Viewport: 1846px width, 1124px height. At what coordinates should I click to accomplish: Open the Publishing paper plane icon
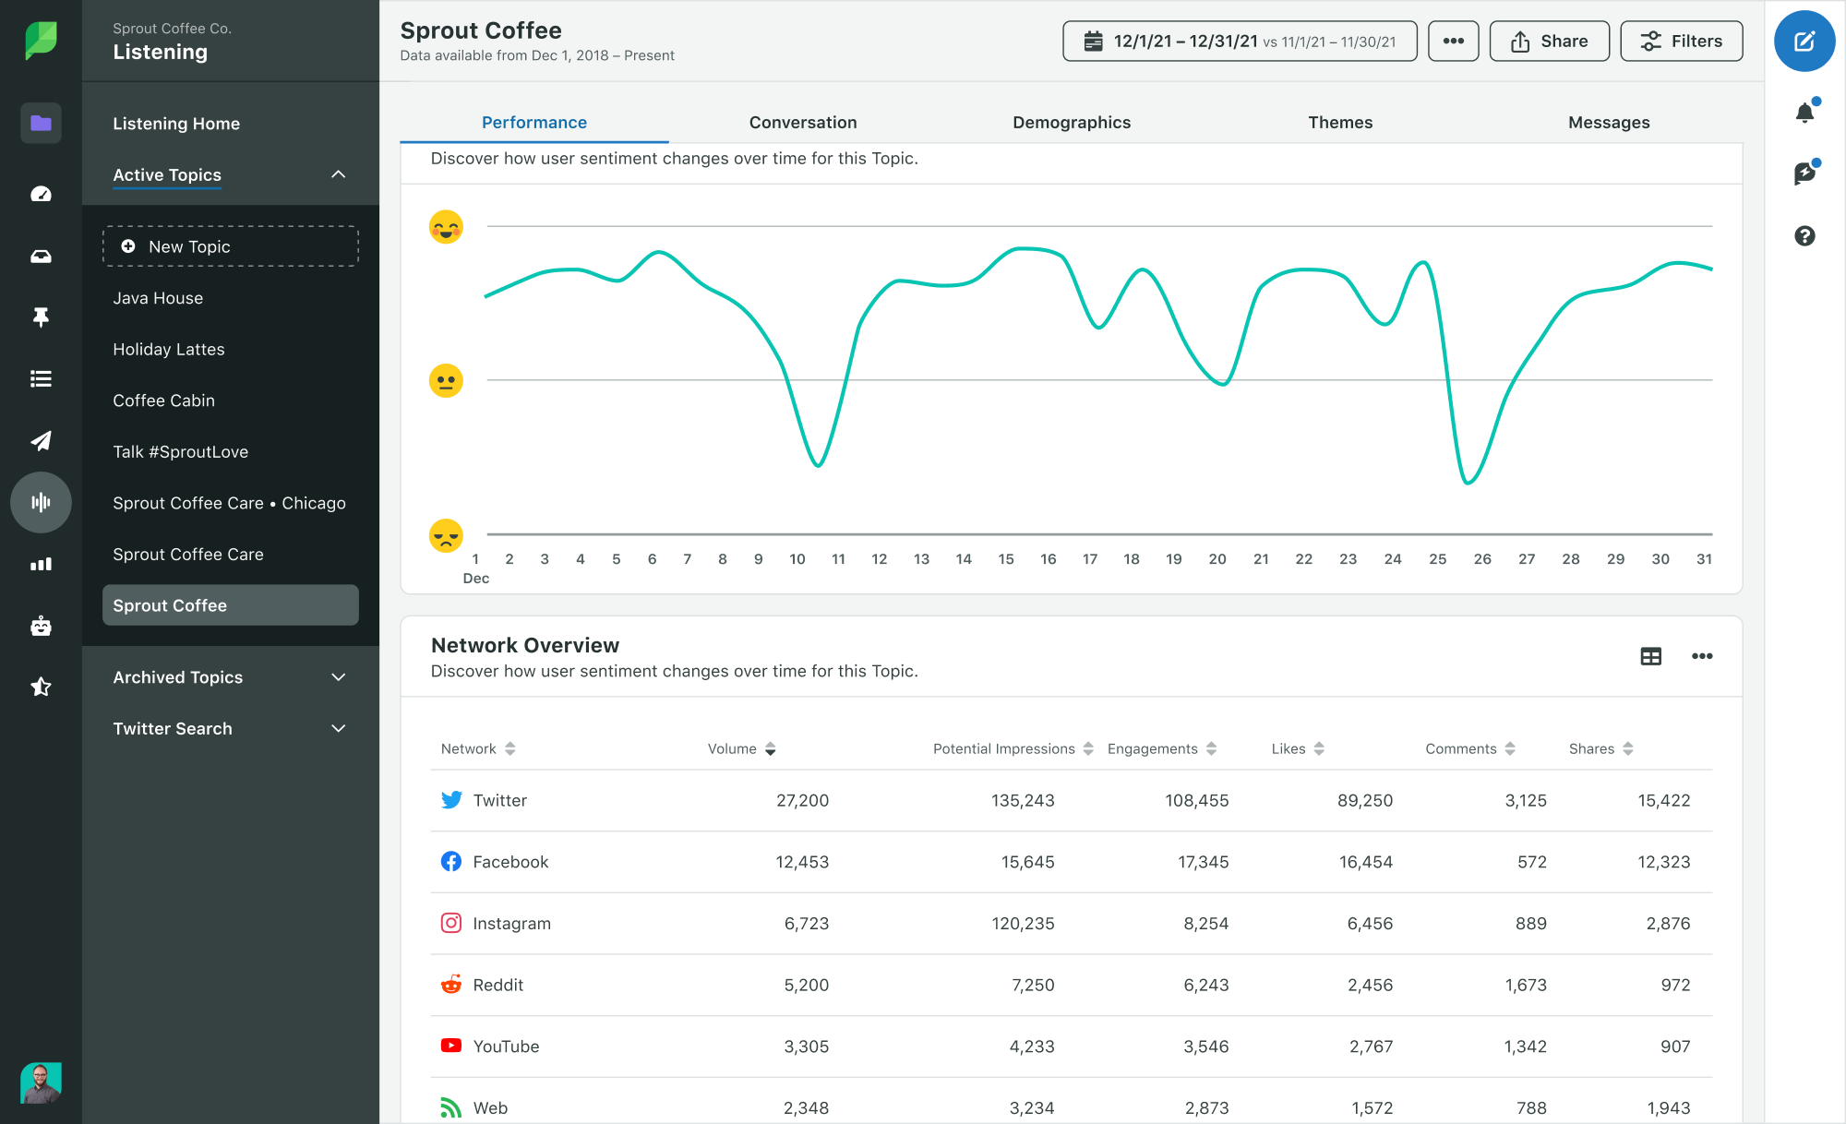coord(41,441)
